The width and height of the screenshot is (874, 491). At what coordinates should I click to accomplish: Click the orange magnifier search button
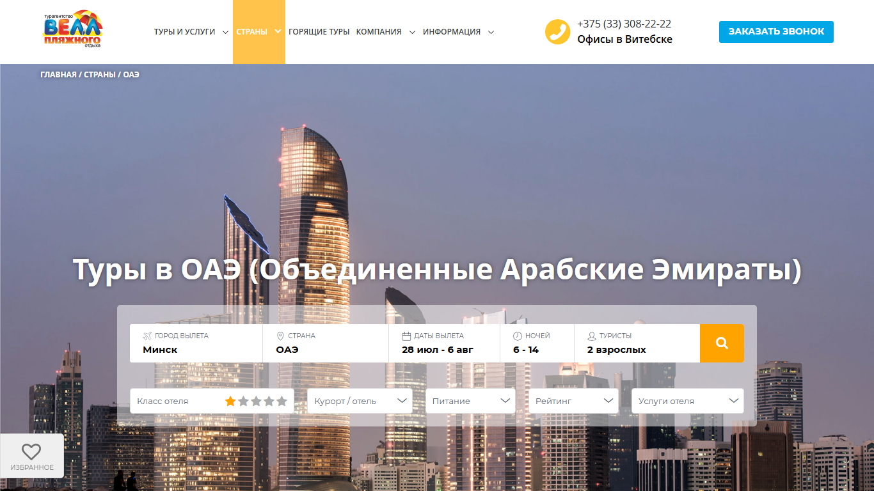coord(722,343)
